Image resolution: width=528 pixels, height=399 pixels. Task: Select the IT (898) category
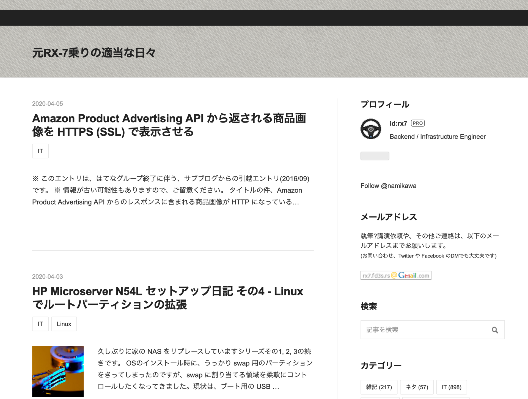pos(451,387)
